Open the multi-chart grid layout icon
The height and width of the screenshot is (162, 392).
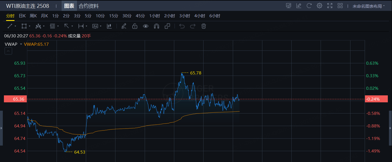340,6
